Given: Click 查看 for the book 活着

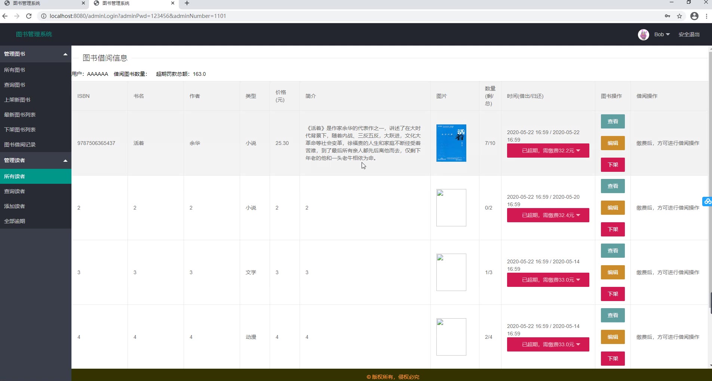Looking at the screenshot, I should tap(613, 121).
